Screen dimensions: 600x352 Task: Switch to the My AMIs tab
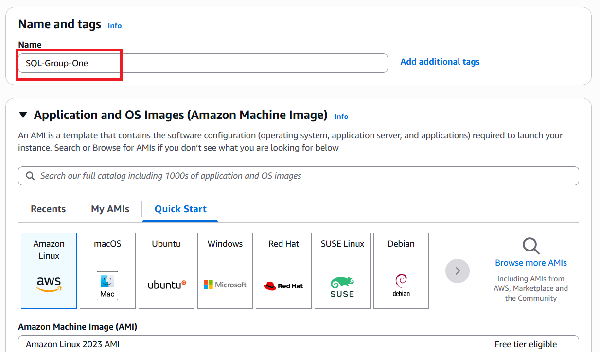point(110,209)
